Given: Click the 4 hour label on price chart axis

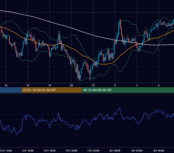Looking at the screenshot, I should click(x=159, y=85).
